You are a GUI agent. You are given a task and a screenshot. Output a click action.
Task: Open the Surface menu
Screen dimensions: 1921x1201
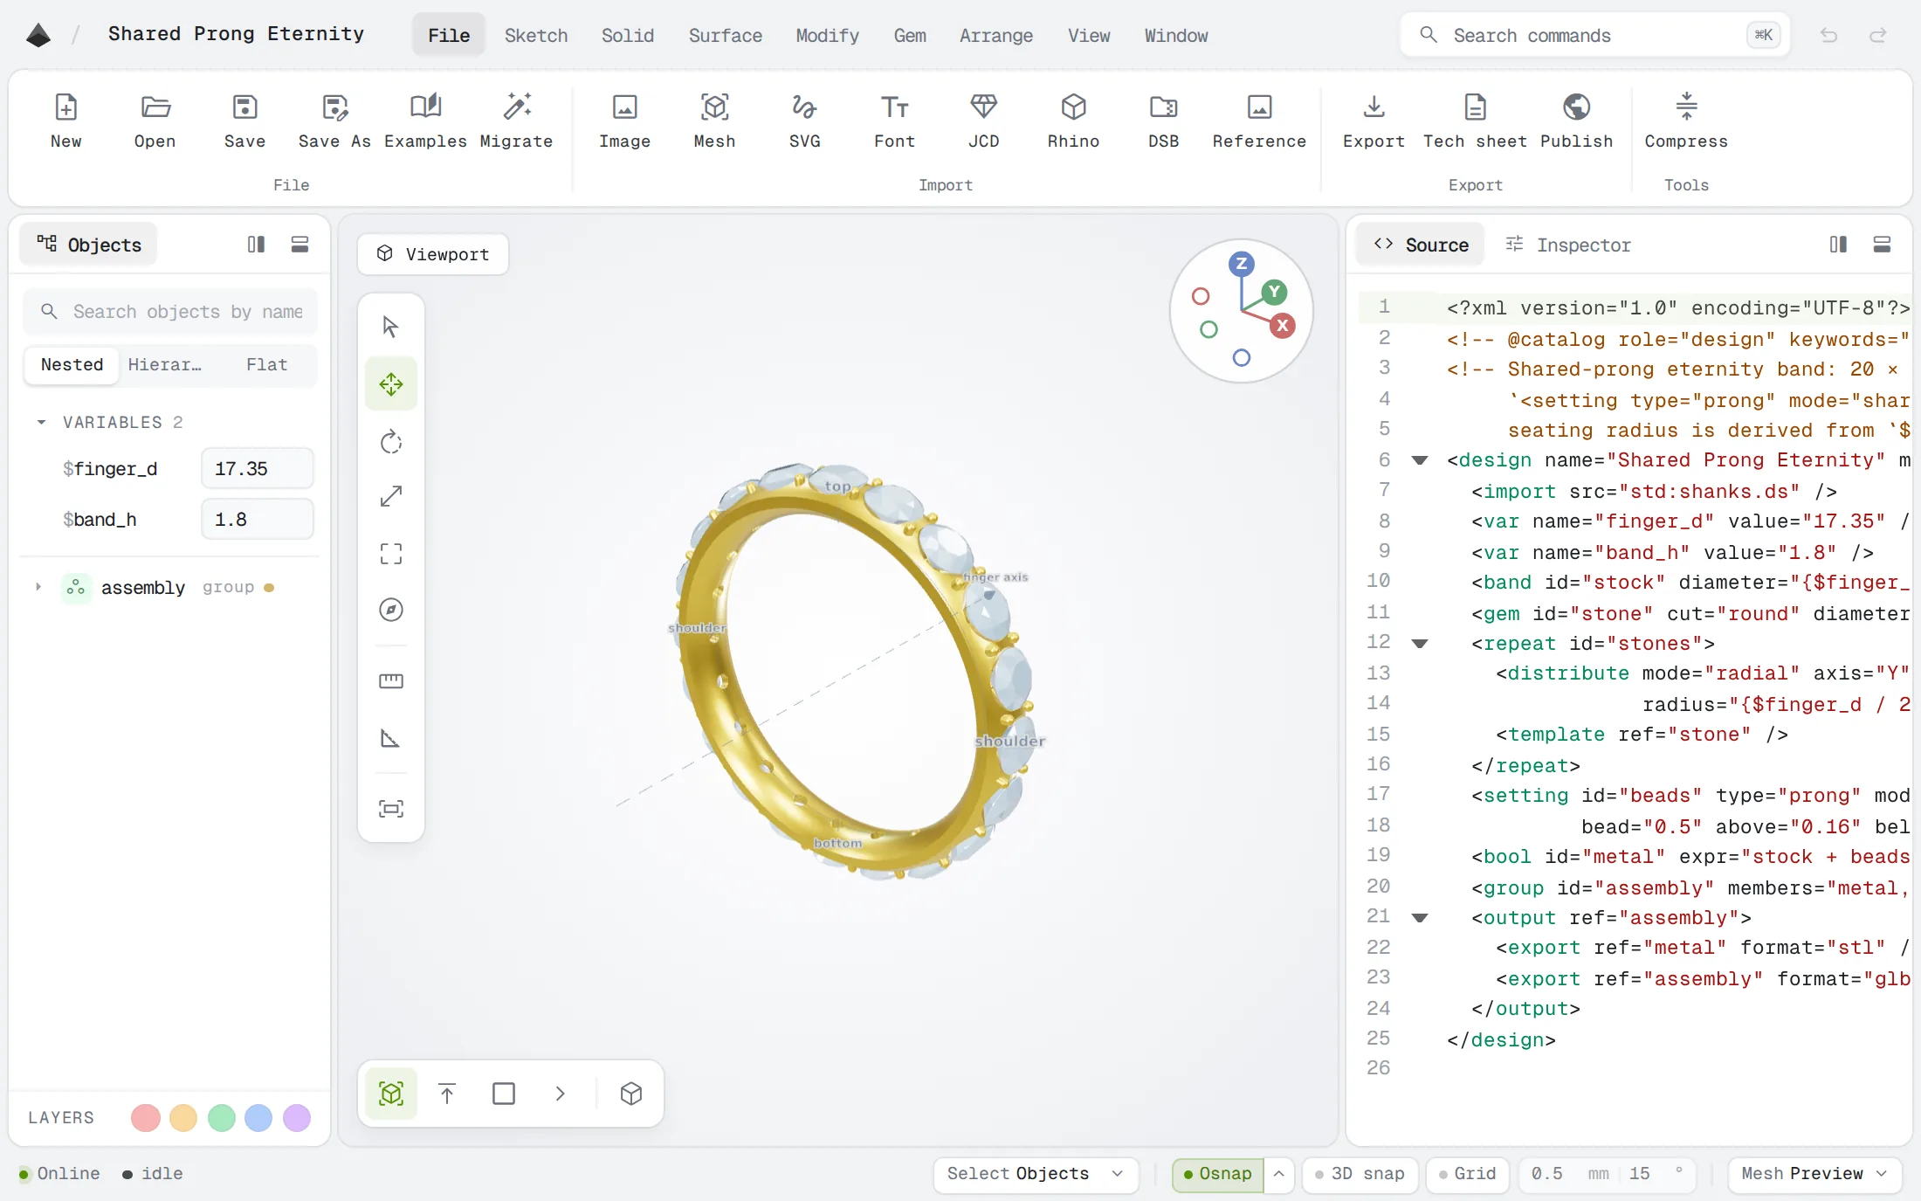[x=725, y=35]
